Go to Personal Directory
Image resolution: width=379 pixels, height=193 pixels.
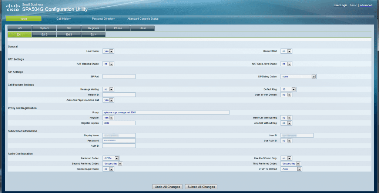tap(103, 19)
